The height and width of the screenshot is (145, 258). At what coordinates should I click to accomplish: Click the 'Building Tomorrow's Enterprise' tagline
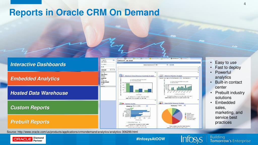[230, 139]
